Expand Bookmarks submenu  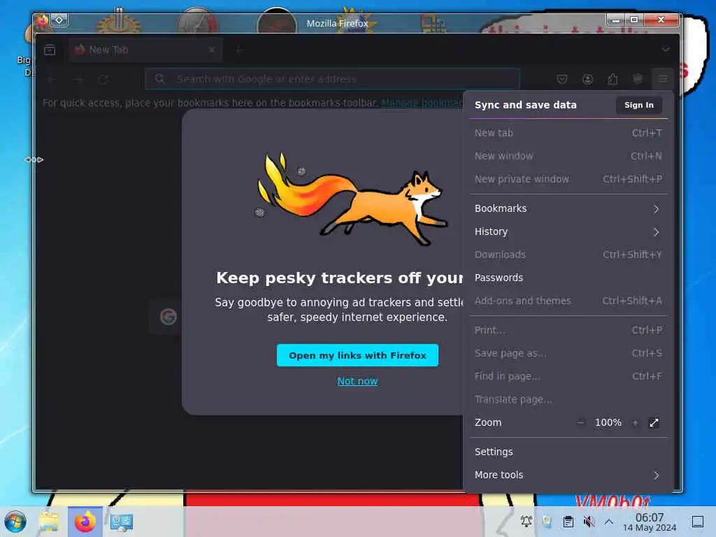tap(568, 208)
